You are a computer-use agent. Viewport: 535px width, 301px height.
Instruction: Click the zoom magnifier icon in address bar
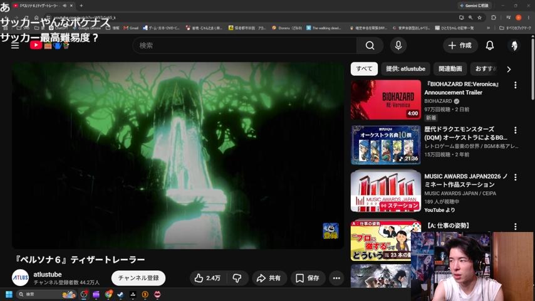(470, 18)
